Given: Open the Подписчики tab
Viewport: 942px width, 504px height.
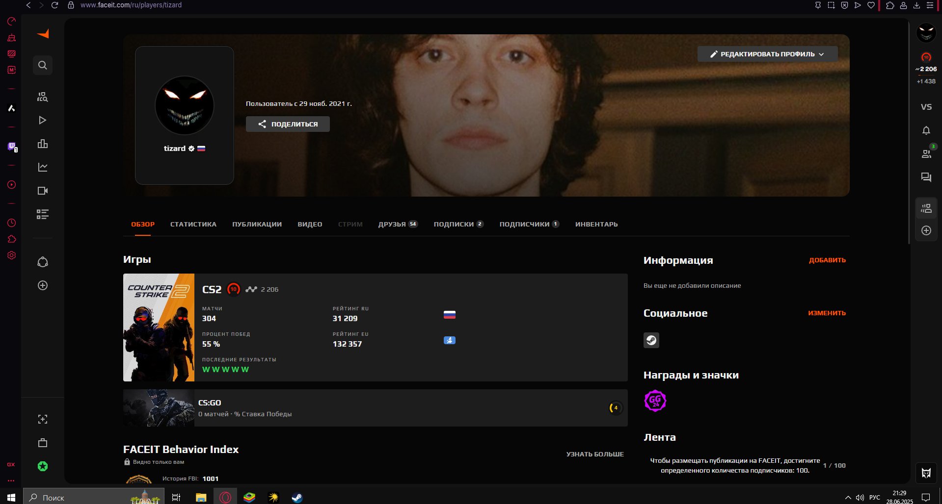Looking at the screenshot, I should [x=530, y=224].
